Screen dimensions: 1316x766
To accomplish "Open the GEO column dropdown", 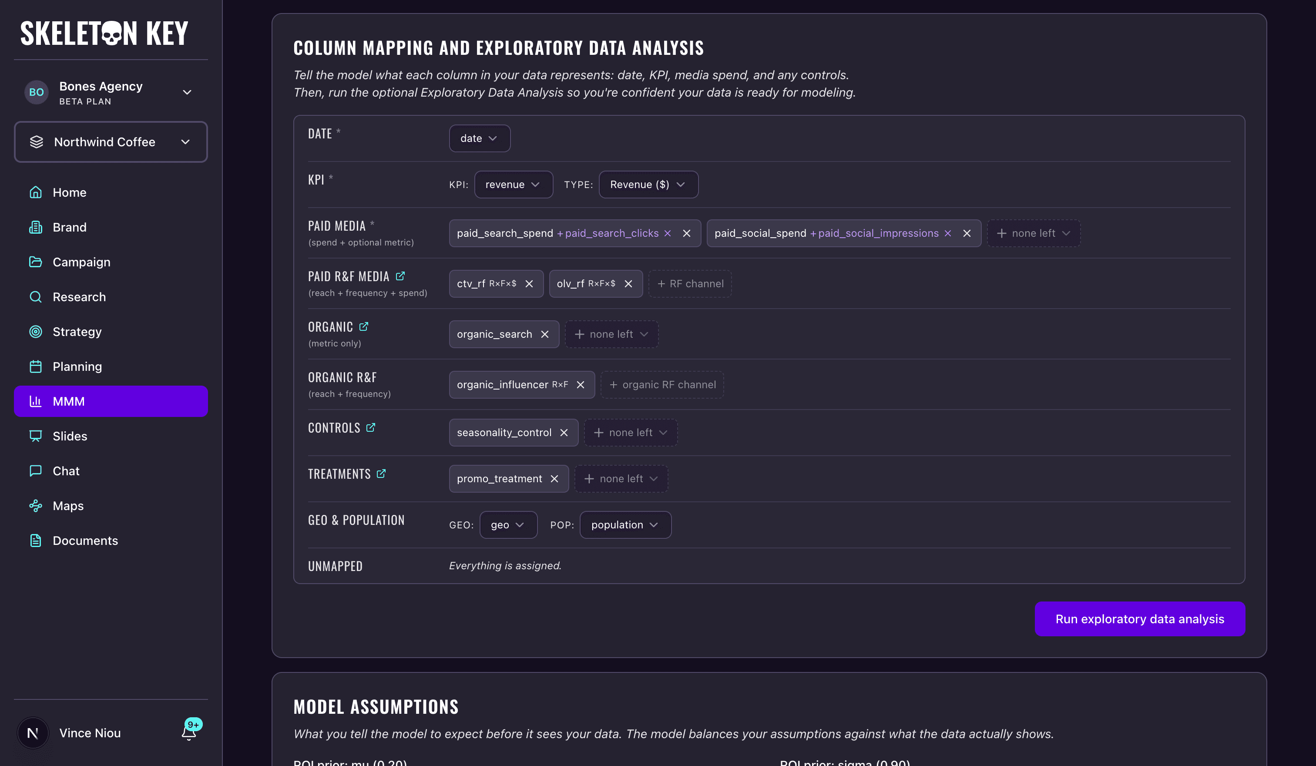I will tap(508, 525).
